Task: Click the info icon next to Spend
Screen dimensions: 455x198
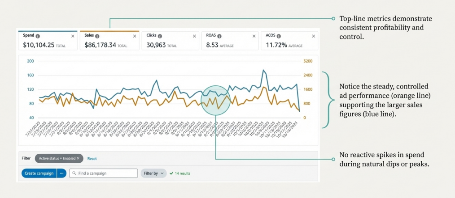Action: click(x=38, y=36)
